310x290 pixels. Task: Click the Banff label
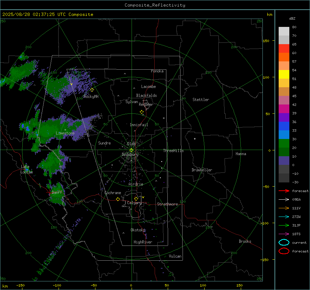(x=57, y=192)
